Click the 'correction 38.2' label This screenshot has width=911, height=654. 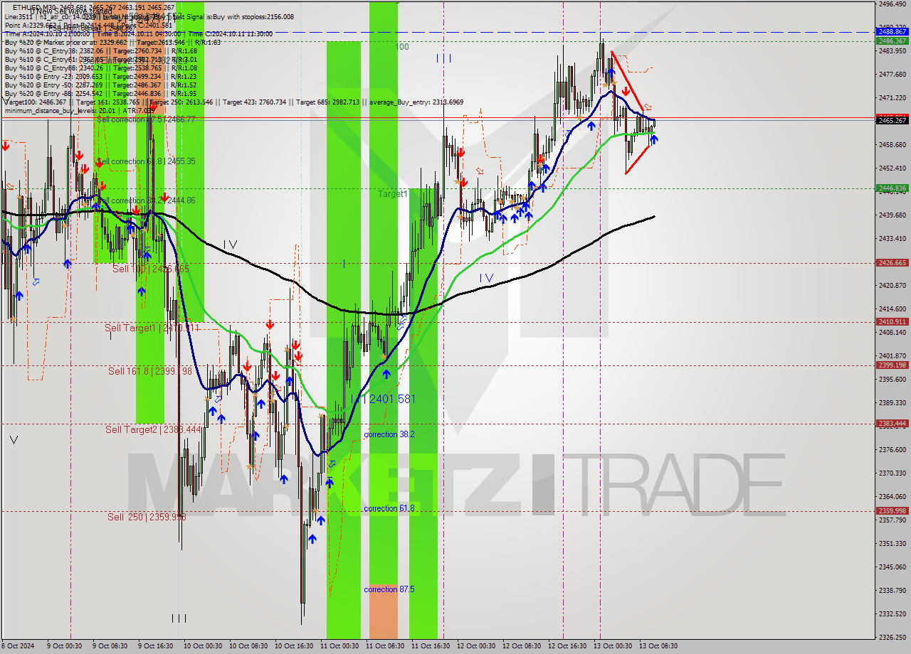coord(389,434)
